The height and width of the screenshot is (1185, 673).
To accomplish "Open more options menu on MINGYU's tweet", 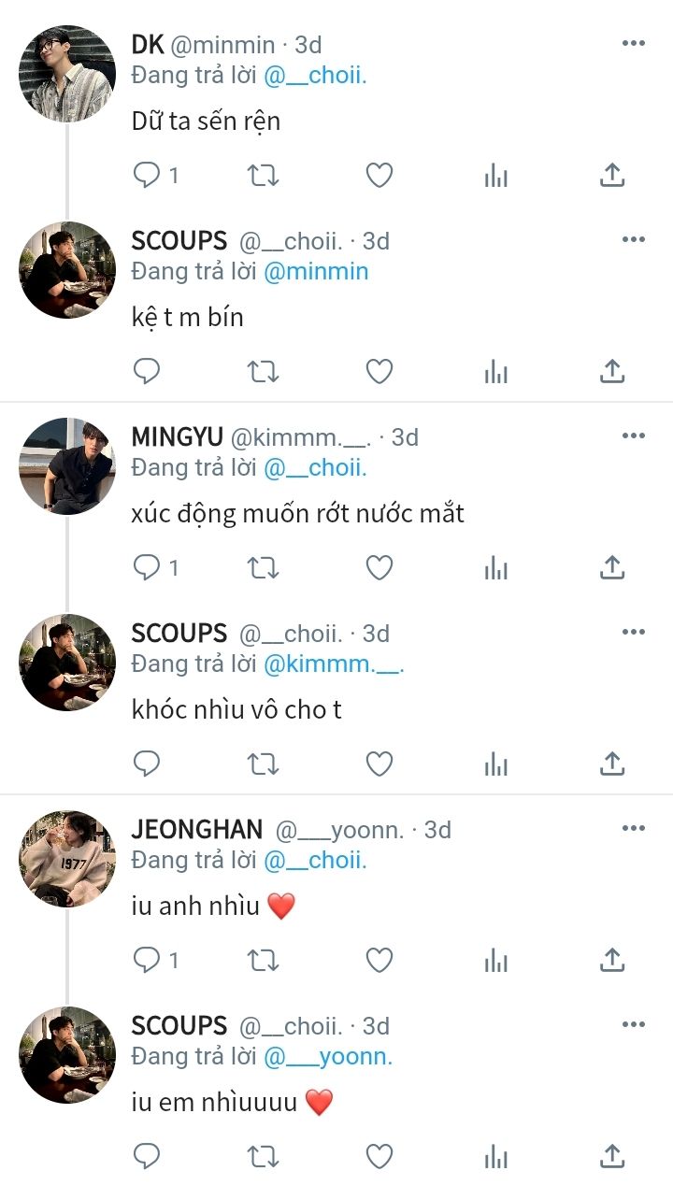I will point(634,435).
